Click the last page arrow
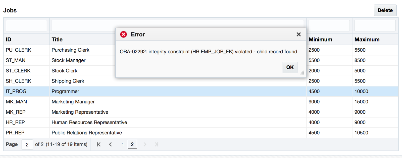 pos(157,144)
